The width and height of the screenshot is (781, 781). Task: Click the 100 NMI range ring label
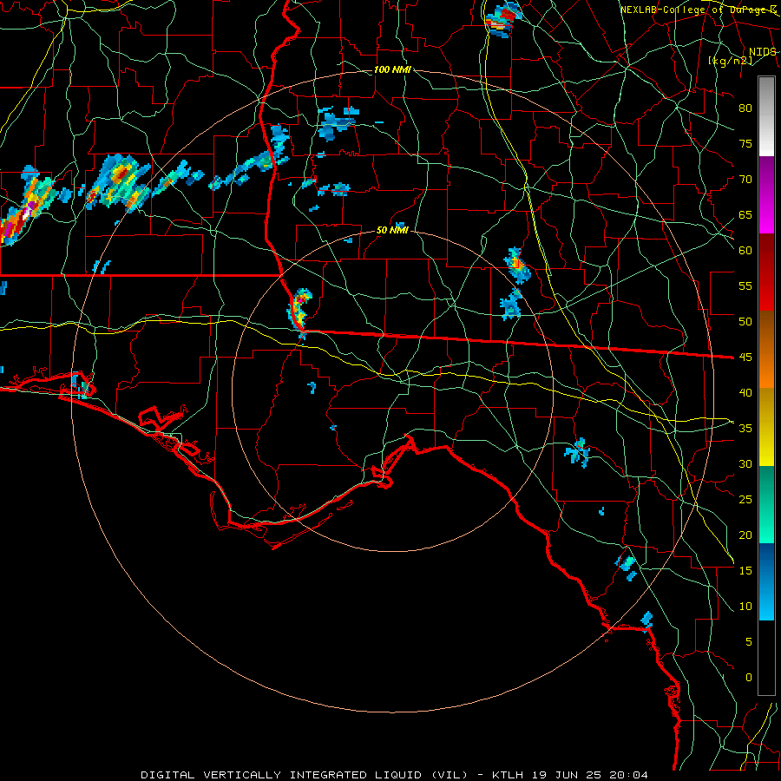point(392,69)
